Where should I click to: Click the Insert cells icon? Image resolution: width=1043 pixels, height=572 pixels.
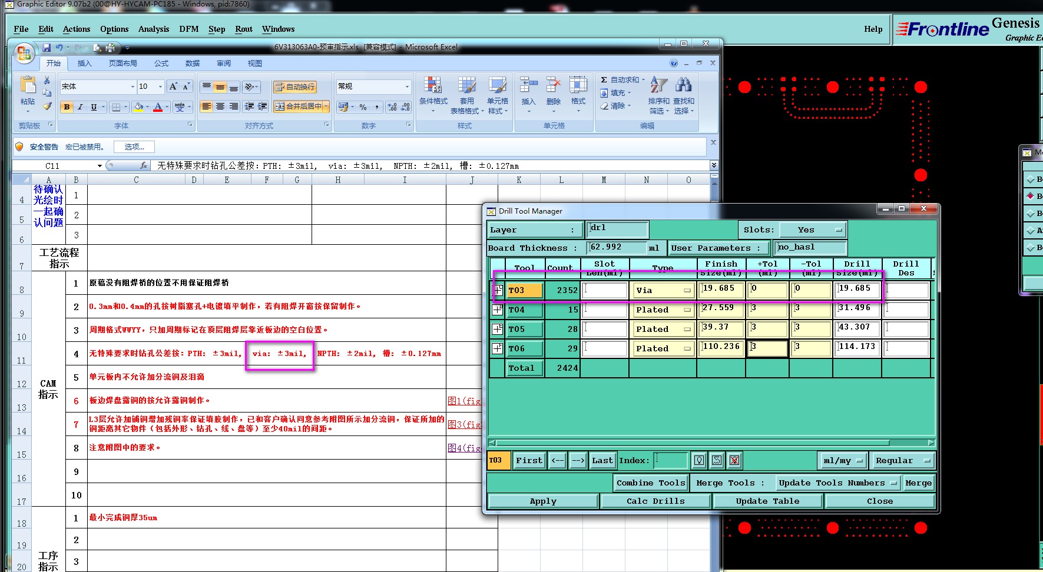(528, 85)
